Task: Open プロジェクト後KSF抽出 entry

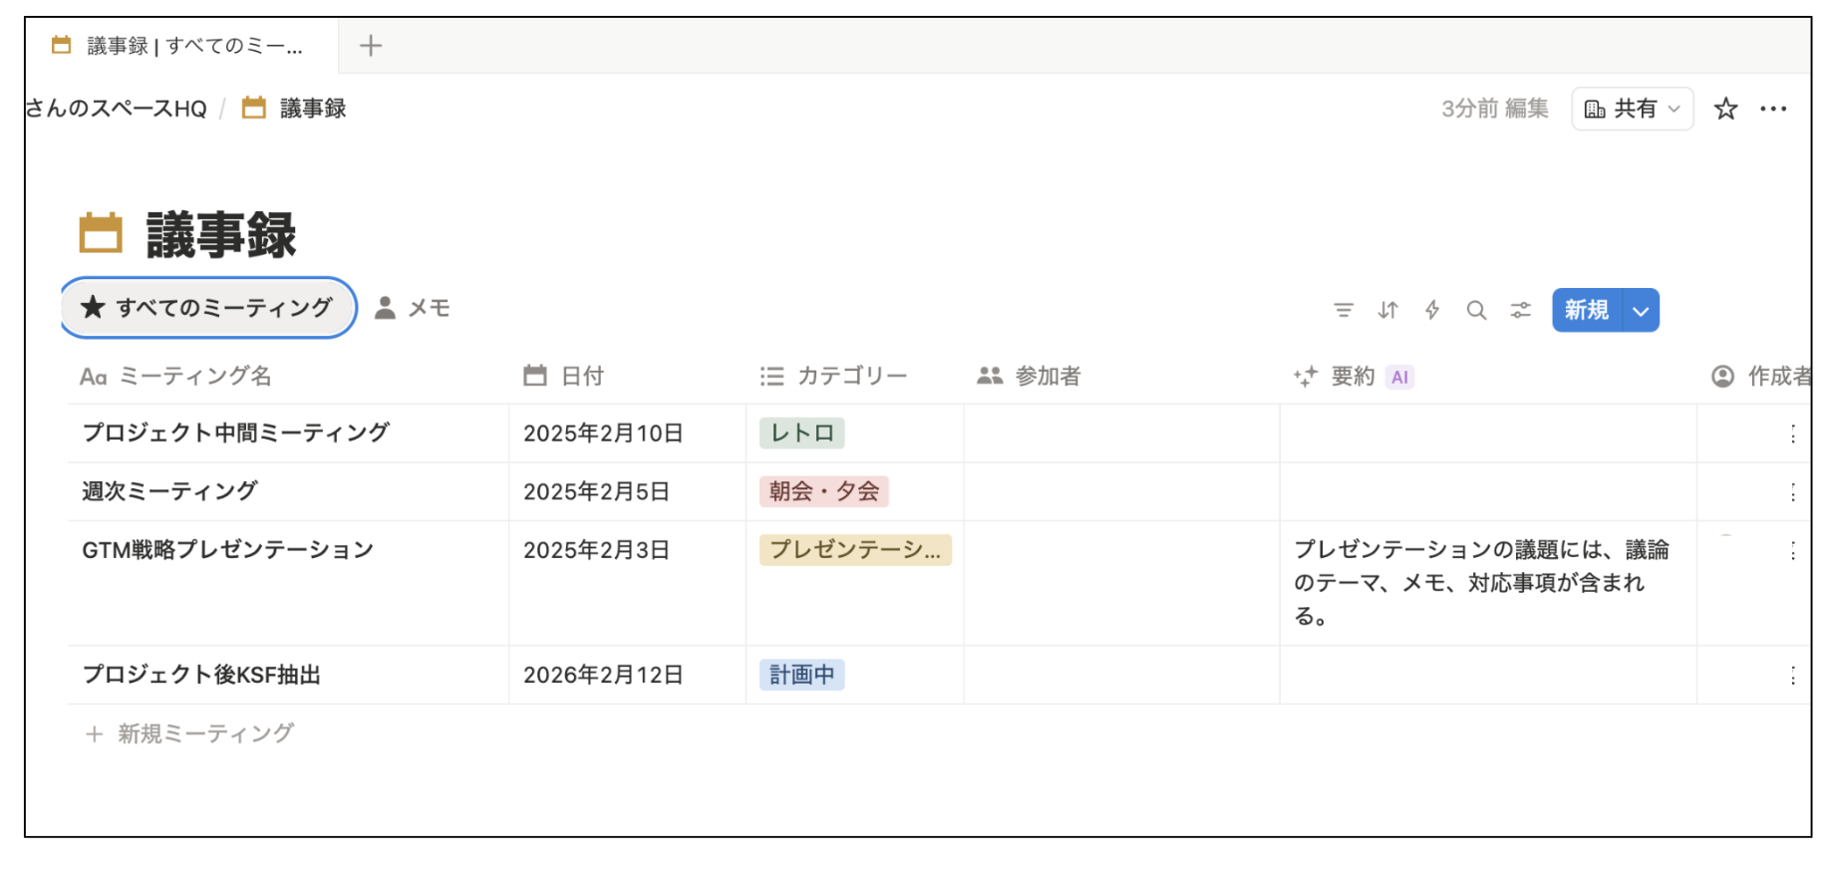Action: [201, 675]
